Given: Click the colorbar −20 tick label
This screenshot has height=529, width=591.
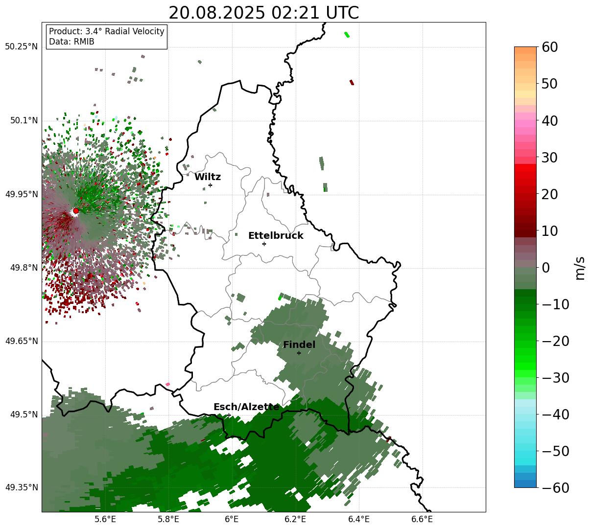Looking at the screenshot, I should click(x=555, y=341).
